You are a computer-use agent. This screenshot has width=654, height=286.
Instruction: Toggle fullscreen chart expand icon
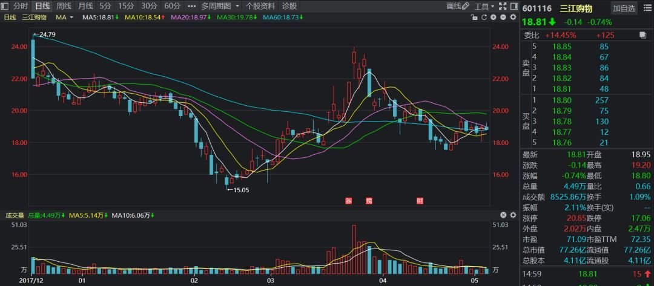click(x=503, y=6)
